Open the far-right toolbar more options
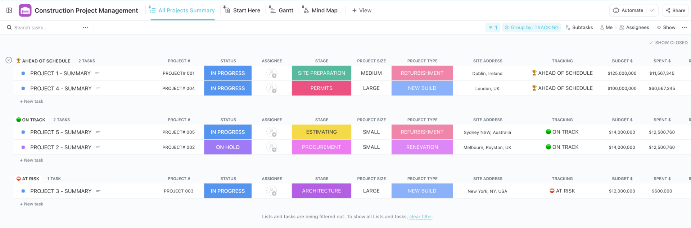This screenshot has width=691, height=228. (684, 28)
